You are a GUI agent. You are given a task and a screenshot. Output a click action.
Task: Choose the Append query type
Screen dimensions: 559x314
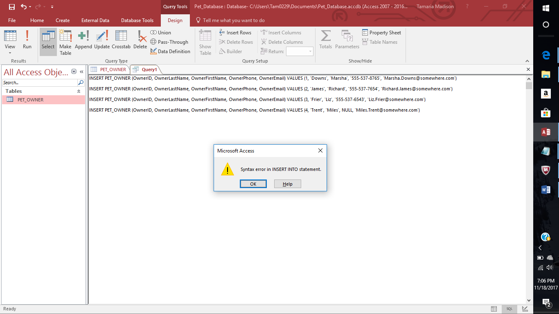pos(83,40)
